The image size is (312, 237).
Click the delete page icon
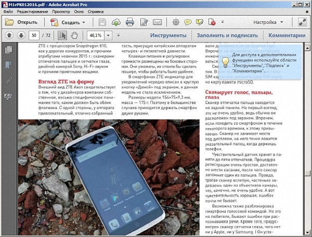[212, 22]
